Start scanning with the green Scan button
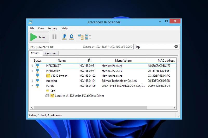208x138 pixels. [x=39, y=37]
